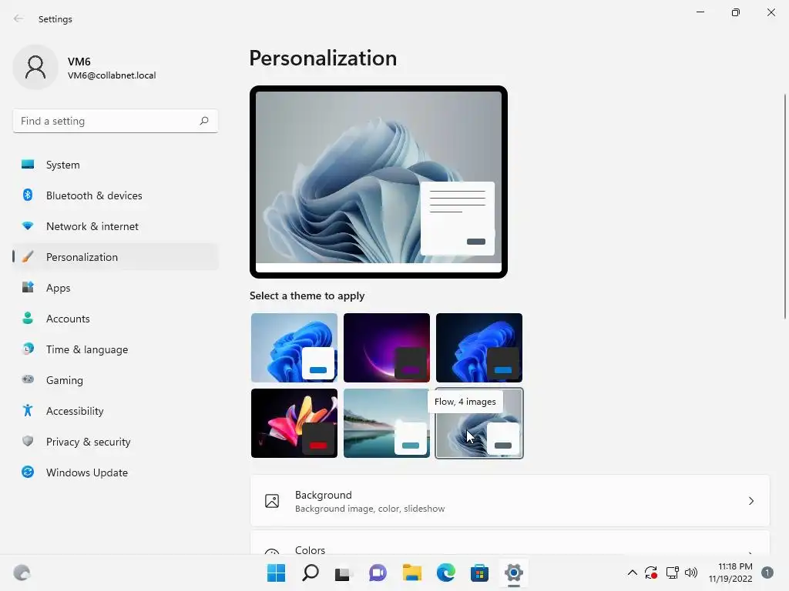Click the VM6 user avatar
789x591 pixels.
pos(35,67)
